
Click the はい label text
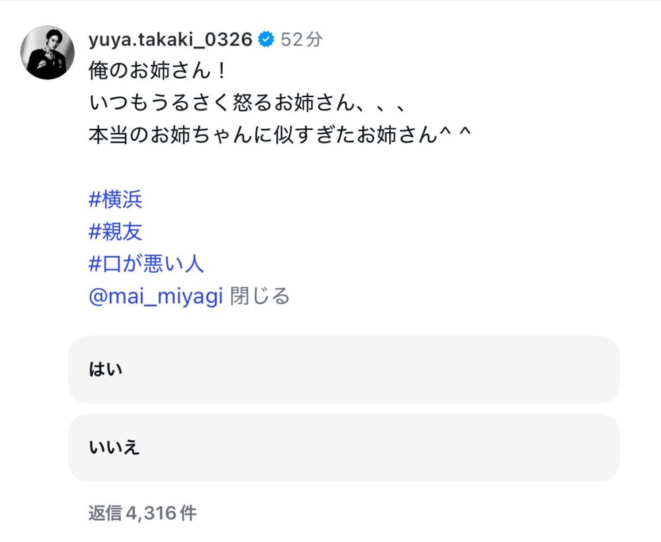pos(106,369)
